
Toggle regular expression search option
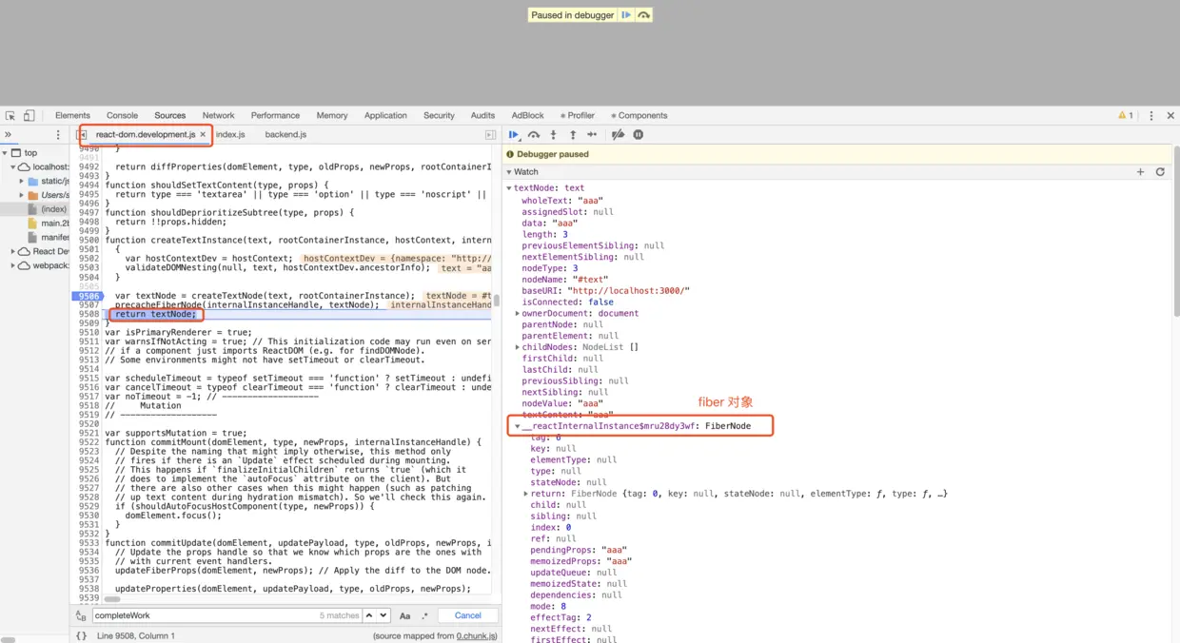[x=424, y=616]
